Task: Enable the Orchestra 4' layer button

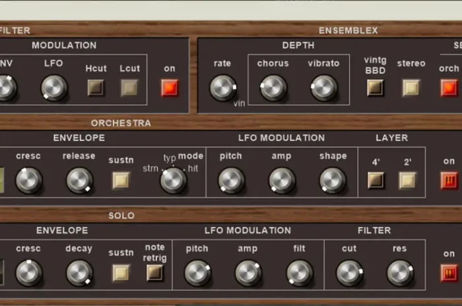Action: tap(376, 180)
